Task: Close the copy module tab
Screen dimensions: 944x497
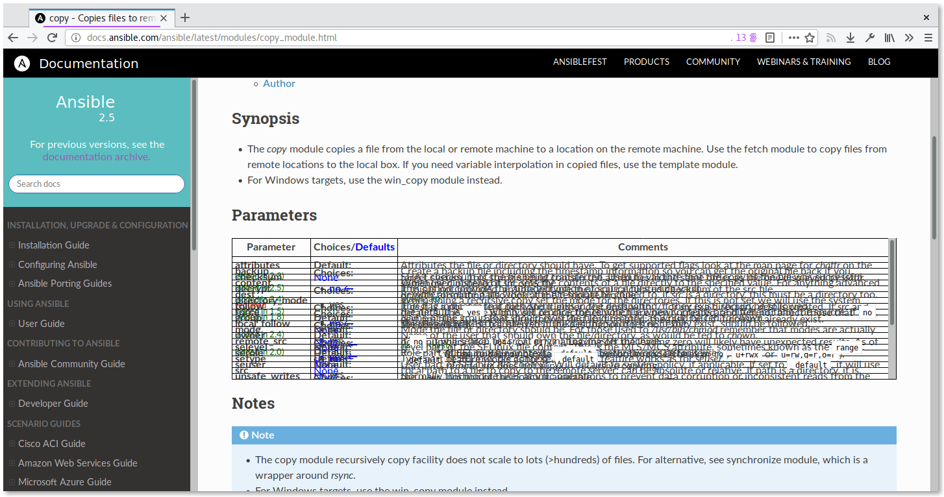Action: click(x=164, y=18)
